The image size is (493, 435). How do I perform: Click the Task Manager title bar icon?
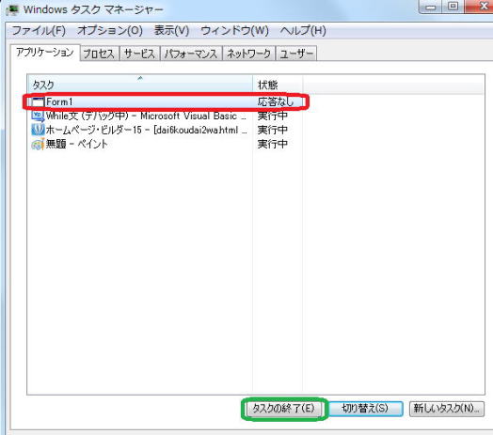coord(12,9)
